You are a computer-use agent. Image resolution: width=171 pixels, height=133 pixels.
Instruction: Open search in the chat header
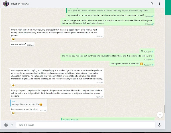tap(152, 4)
